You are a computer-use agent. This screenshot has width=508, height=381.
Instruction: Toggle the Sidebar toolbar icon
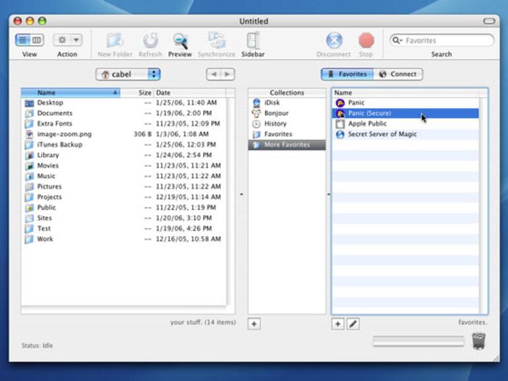click(252, 41)
